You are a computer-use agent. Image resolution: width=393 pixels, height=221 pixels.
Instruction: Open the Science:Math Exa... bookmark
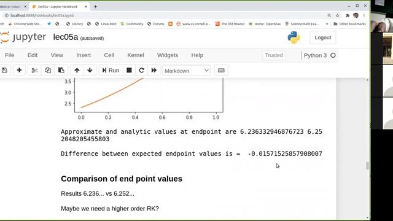303,24
